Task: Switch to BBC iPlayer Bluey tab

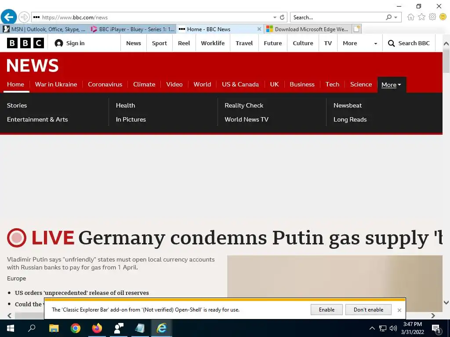Action: click(132, 29)
